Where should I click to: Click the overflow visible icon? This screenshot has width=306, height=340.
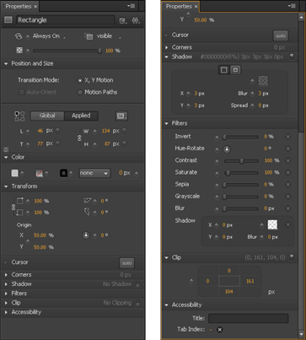(89, 36)
